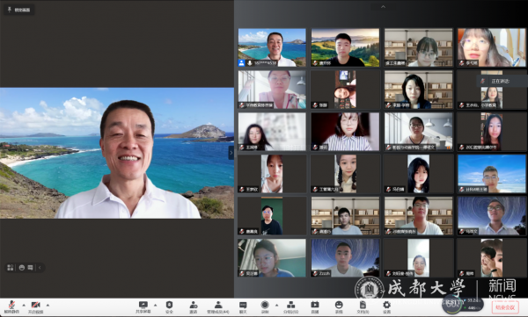Open the documents icon

[x=363, y=307]
